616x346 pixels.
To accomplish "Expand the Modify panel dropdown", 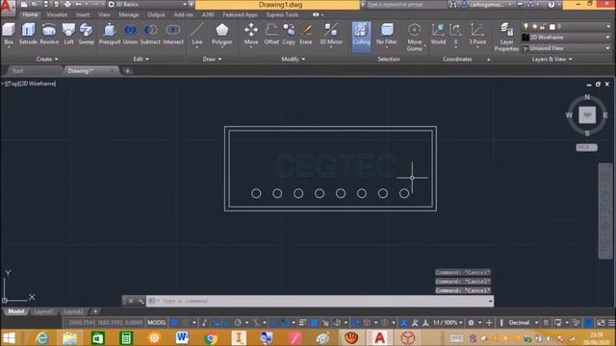I will coord(293,59).
